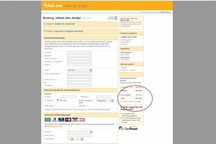Expand the 'Indtast din rabatkode' section
Viewport: 216px width, 144px height.
(59, 24)
